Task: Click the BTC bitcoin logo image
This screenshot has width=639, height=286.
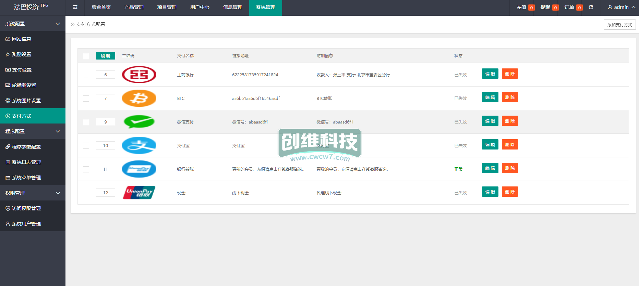Action: click(x=139, y=98)
